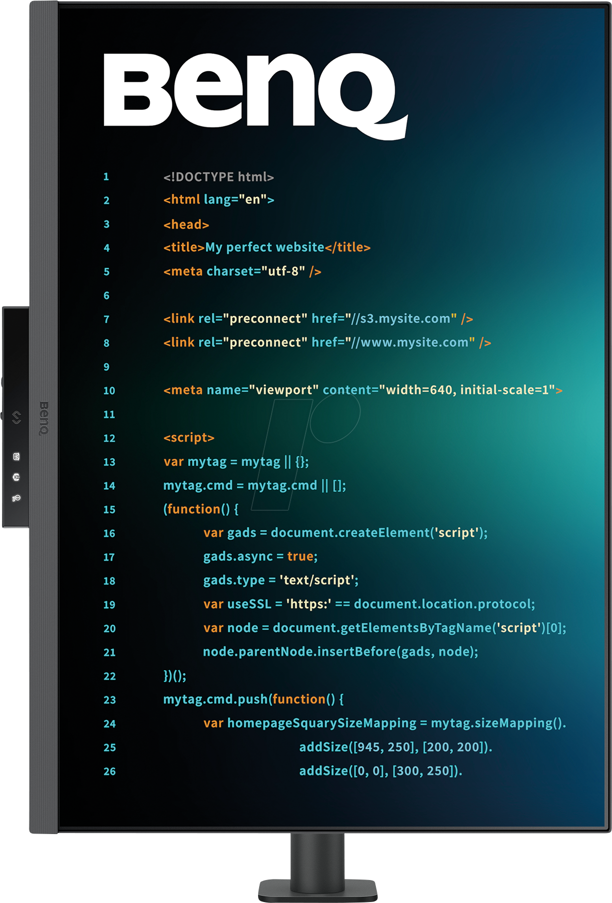Image resolution: width=612 pixels, height=903 pixels.
Task: Click the meta charset utf-8 line
Action: [x=242, y=271]
